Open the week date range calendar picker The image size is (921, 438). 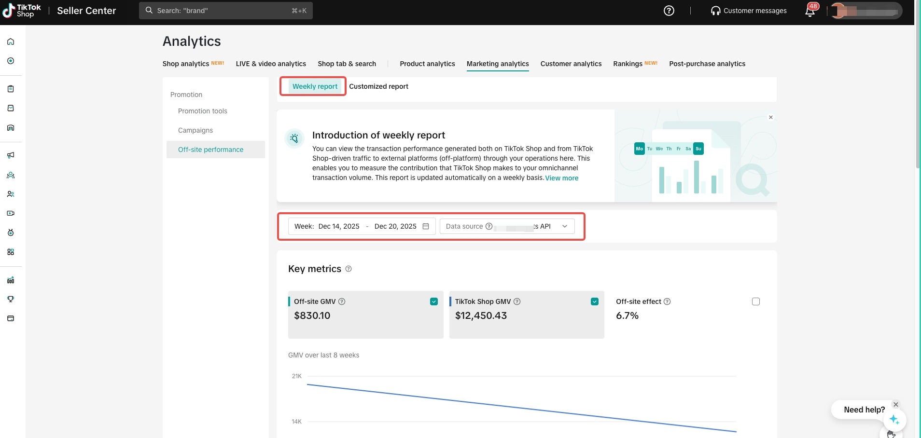coord(426,226)
